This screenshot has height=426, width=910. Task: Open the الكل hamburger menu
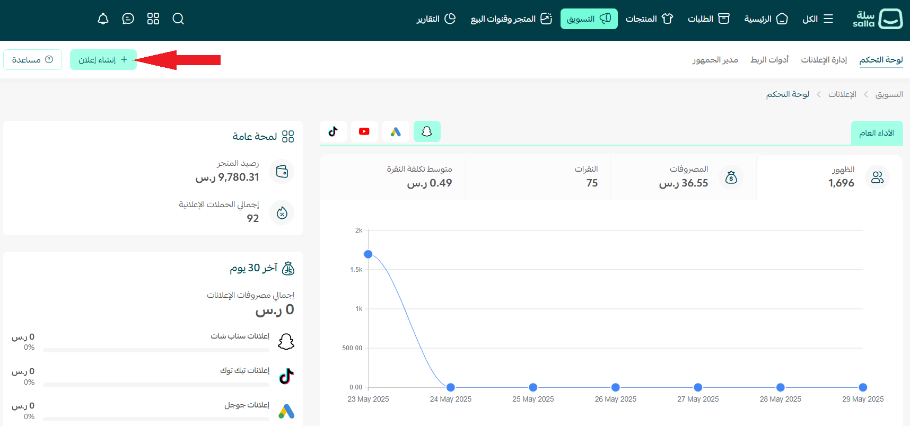pos(818,19)
